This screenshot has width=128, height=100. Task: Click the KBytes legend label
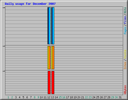(x=125, y=90)
